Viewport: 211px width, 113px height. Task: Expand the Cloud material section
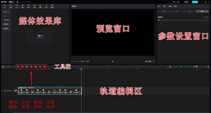click(6, 24)
